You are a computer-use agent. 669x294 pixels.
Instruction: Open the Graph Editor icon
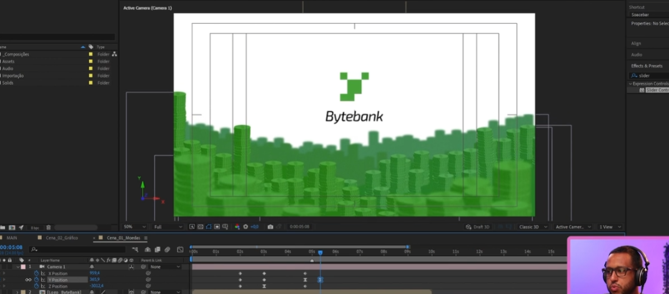tap(180, 249)
